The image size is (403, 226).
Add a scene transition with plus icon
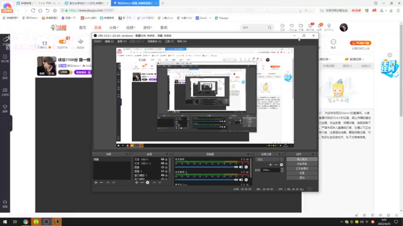click(271, 165)
